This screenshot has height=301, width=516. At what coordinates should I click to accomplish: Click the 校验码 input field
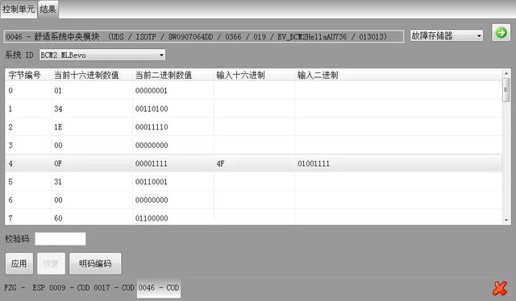(60, 238)
